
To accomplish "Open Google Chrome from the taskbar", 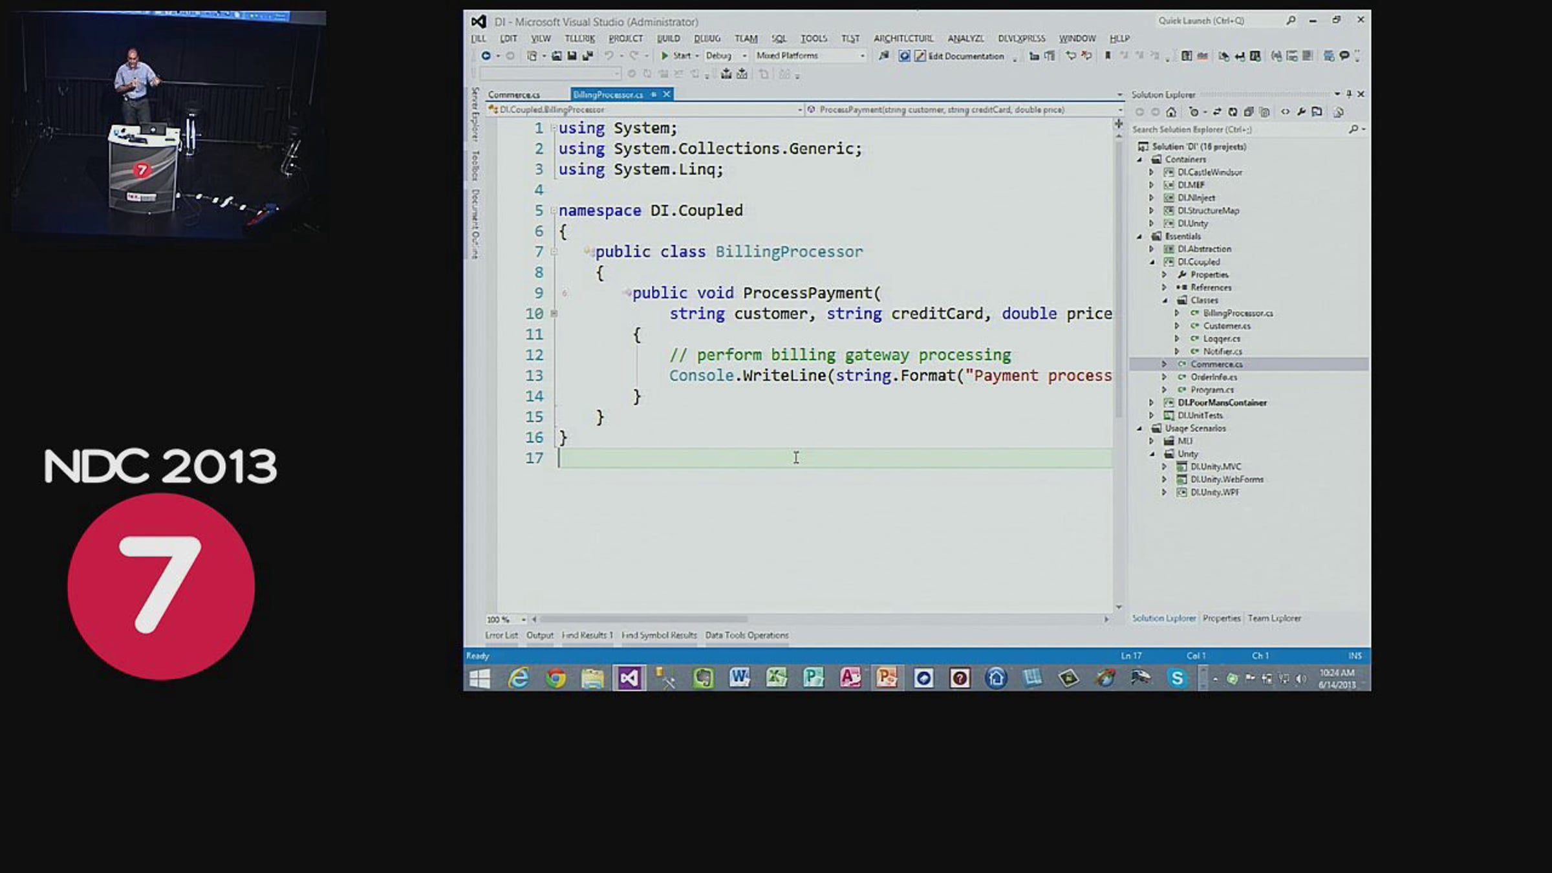I will (x=555, y=678).
